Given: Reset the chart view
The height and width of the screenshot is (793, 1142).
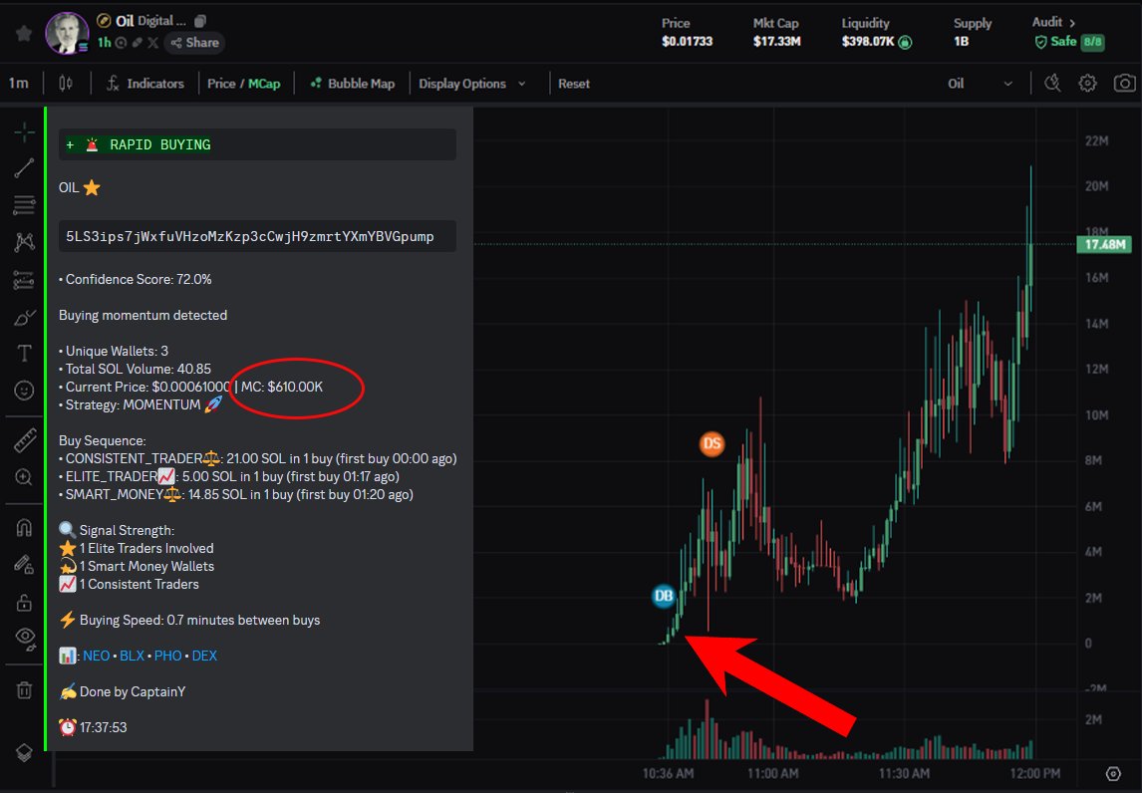Looking at the screenshot, I should pyautogui.click(x=574, y=84).
